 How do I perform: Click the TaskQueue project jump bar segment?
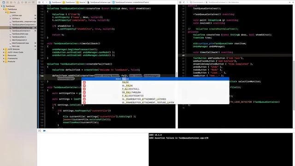(55, 2)
